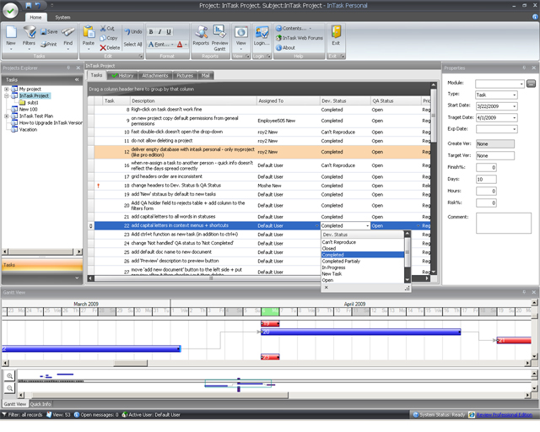Open the Login dialog

pos(262,36)
